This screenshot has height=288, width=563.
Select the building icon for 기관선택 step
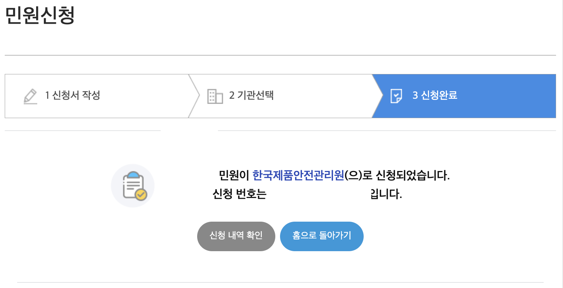click(215, 96)
